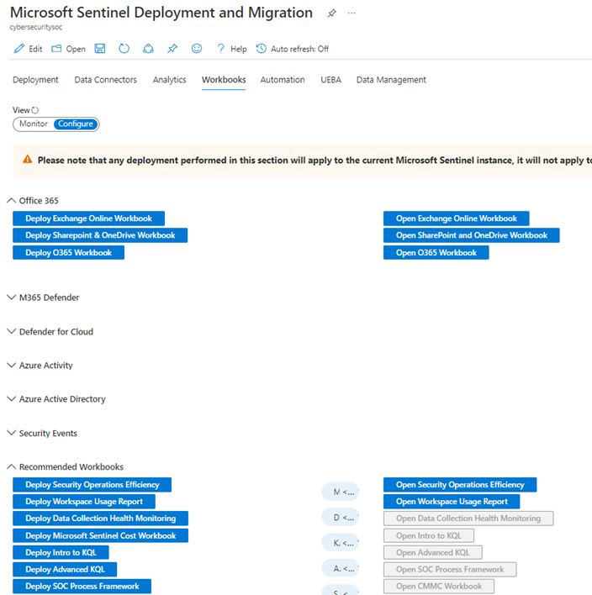Select the Configure view option
Image resolution: width=592 pixels, height=595 pixels.
76,124
